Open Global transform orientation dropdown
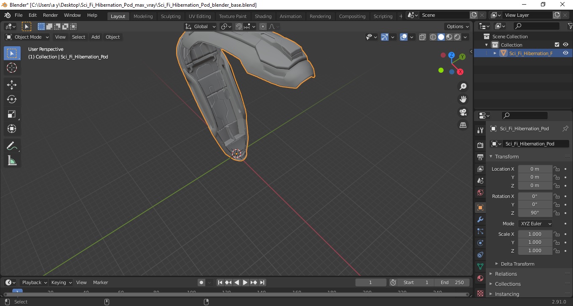This screenshot has height=306, width=573. pos(201,26)
